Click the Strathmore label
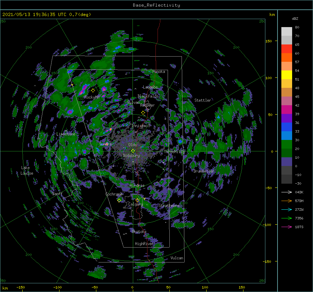 point(169,206)
